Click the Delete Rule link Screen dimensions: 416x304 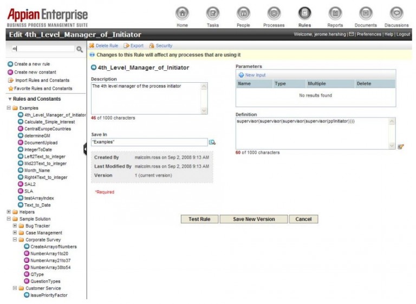[x=107, y=45]
